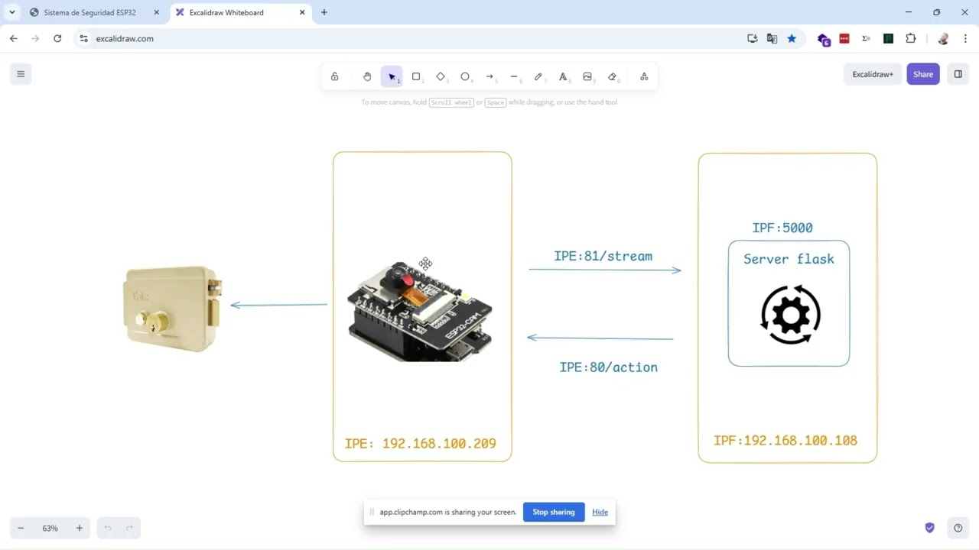This screenshot has width=979, height=550.
Task: Select the Ellipse tool
Action: pos(465,76)
